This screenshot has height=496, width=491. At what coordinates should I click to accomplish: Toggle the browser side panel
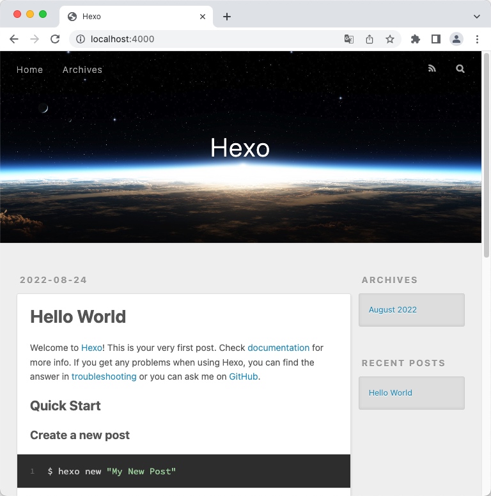tap(436, 39)
